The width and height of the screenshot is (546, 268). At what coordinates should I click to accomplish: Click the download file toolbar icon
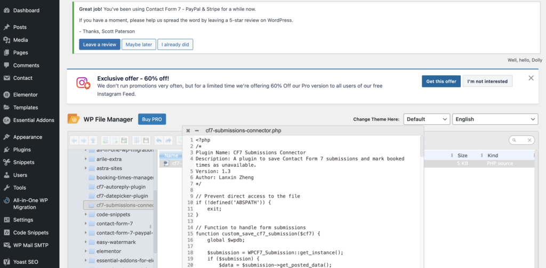click(x=146, y=140)
